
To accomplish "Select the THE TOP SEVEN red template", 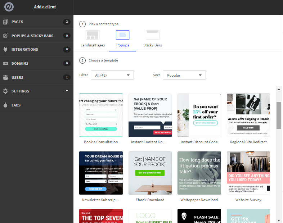I will pos(101,216).
